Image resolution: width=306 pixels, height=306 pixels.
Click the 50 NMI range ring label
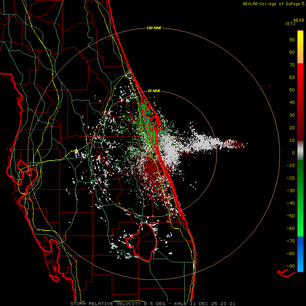(x=154, y=91)
